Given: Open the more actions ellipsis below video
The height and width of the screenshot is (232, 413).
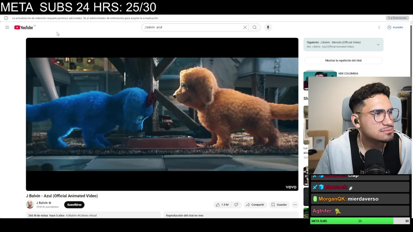Looking at the screenshot, I should (295, 205).
